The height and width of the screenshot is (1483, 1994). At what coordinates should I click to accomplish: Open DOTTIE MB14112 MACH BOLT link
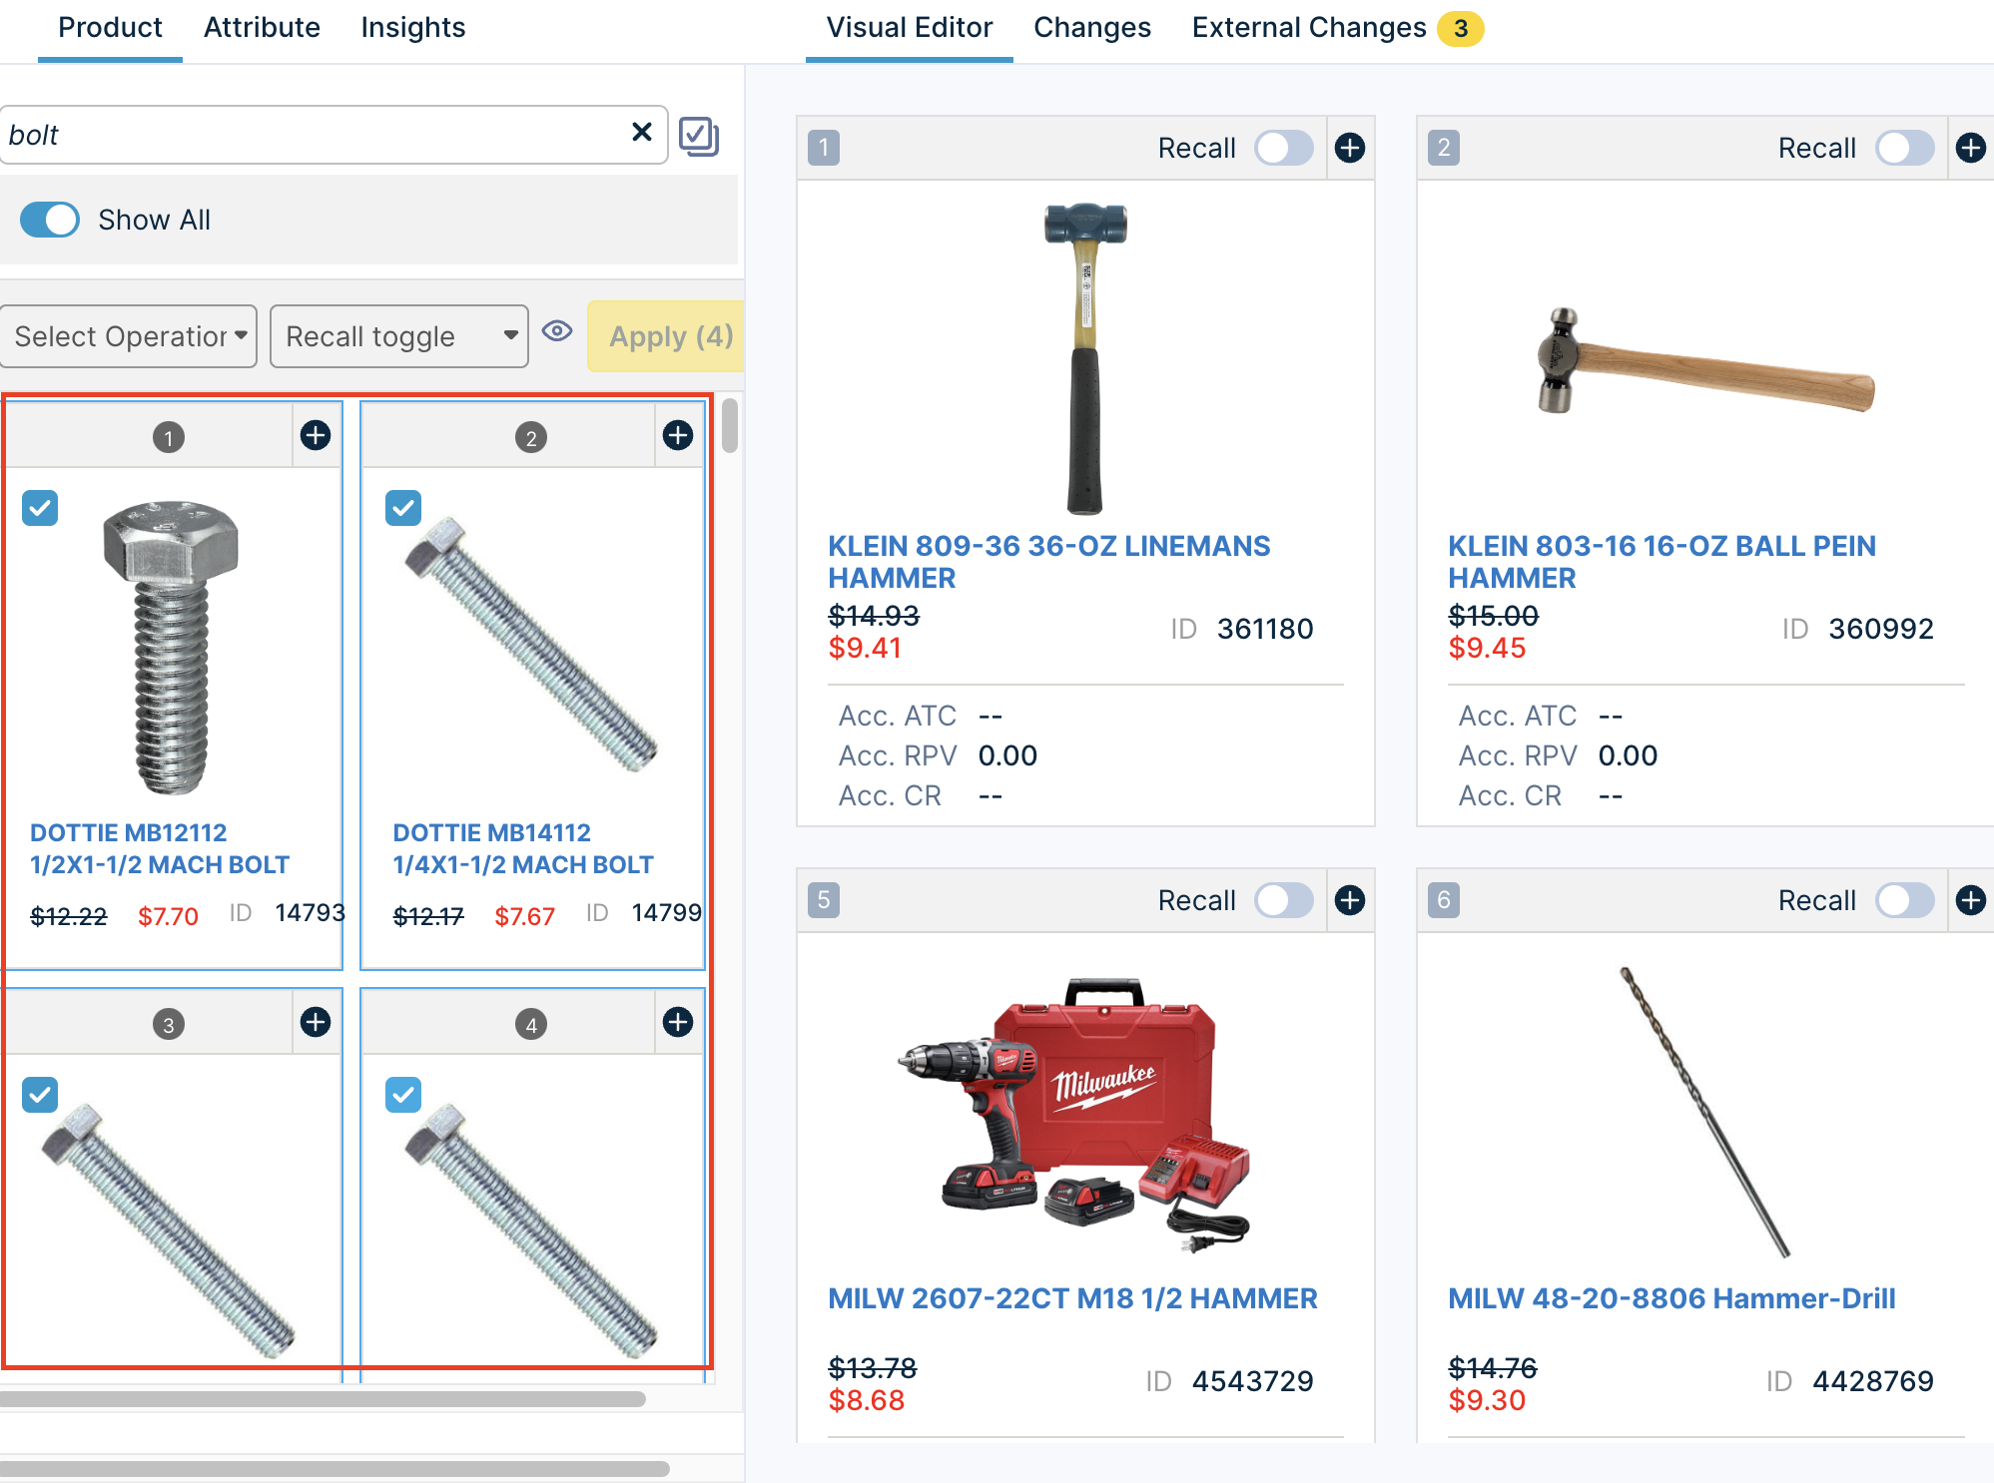[x=523, y=848]
